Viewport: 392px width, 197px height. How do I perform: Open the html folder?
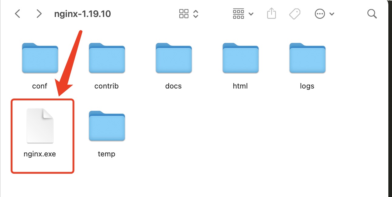click(240, 58)
